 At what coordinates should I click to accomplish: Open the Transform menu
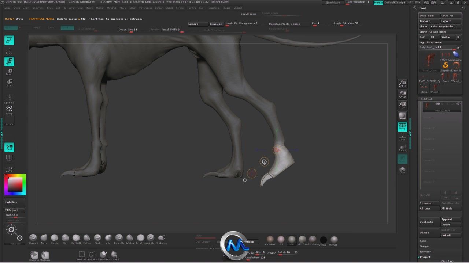(x=214, y=8)
